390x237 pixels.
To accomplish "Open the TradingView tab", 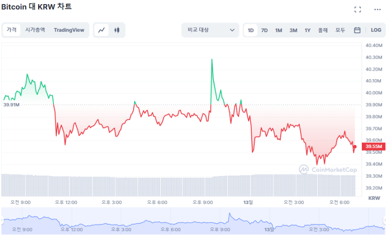I will 69,30.
